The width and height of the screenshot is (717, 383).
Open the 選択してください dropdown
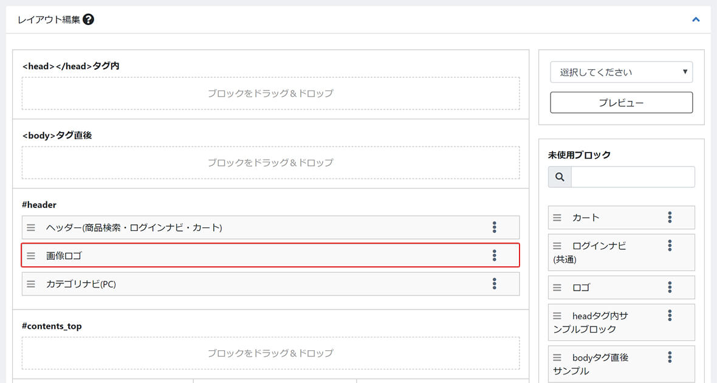coord(621,72)
